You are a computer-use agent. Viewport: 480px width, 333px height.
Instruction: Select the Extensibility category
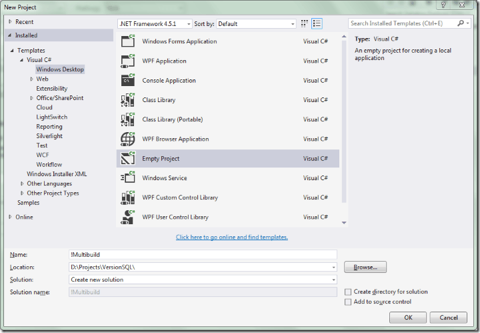coord(52,89)
